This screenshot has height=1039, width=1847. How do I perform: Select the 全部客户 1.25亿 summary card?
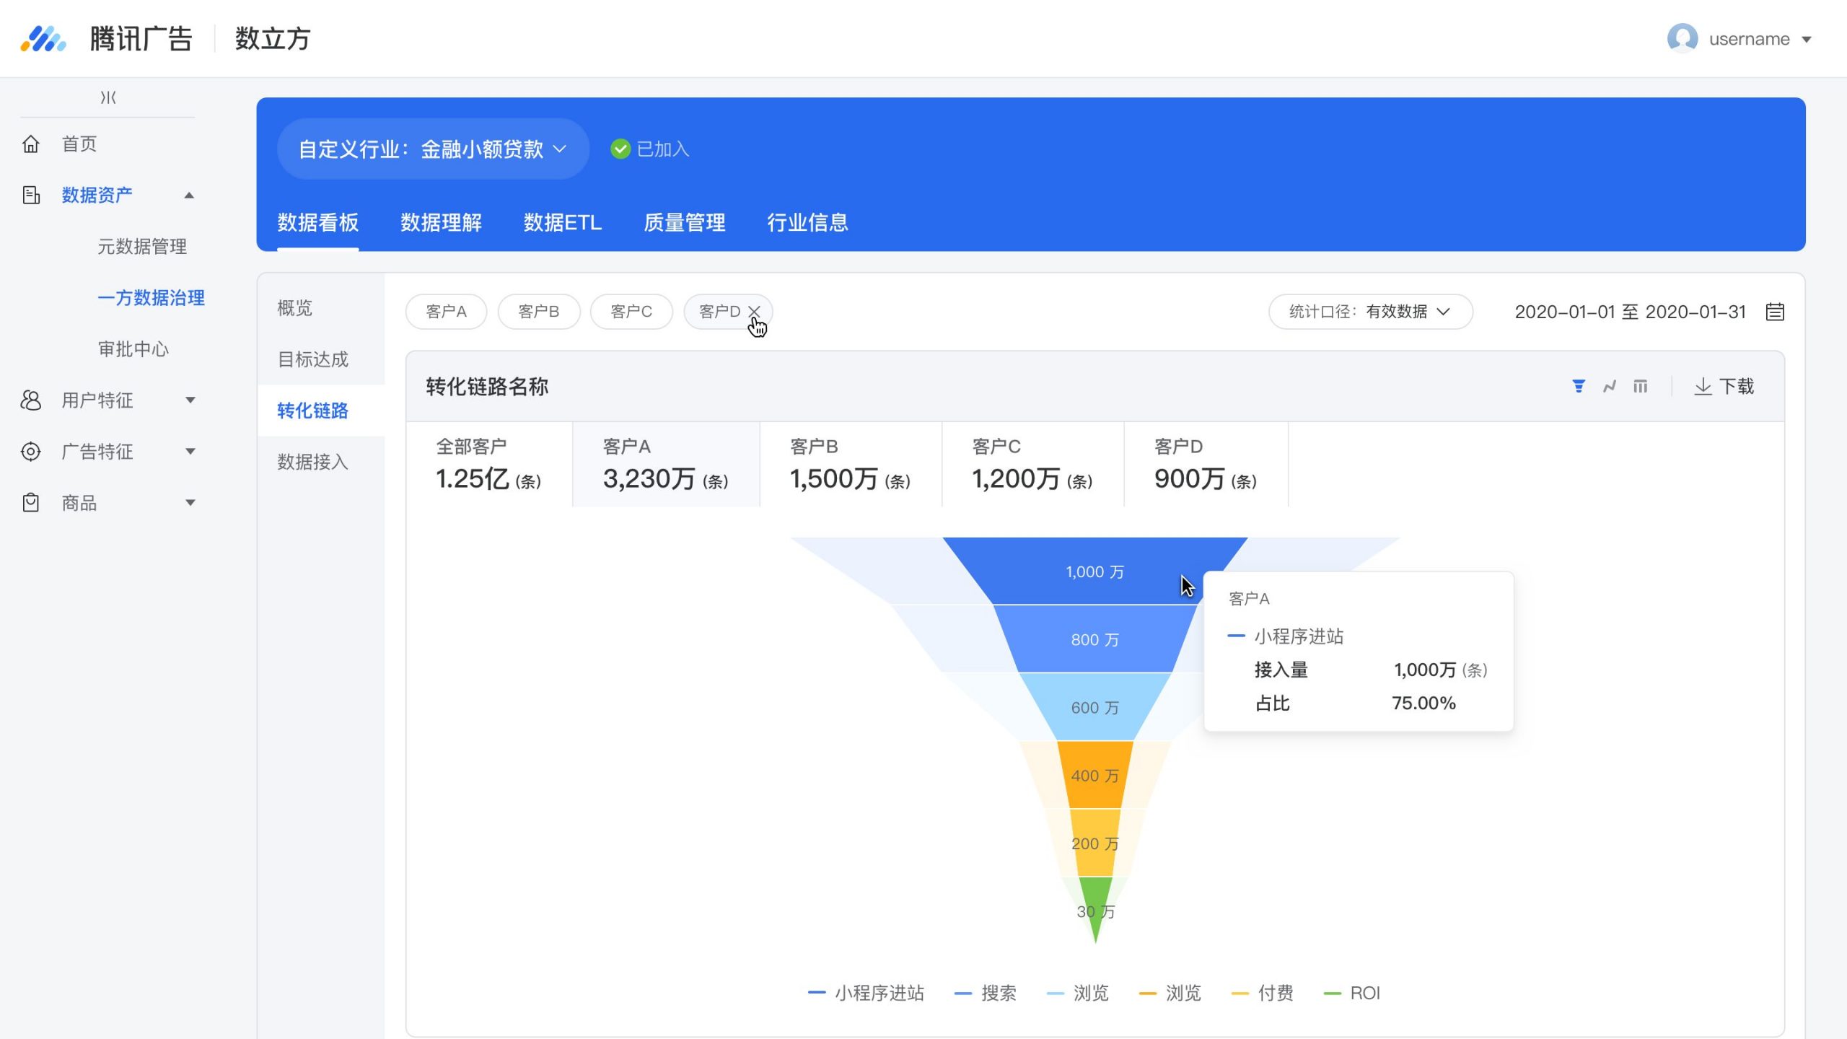pyautogui.click(x=489, y=465)
